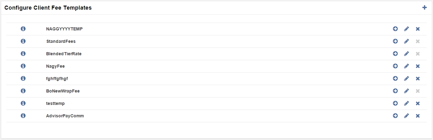The height and width of the screenshot is (140, 433).
Task: Edit the testtemp template
Action: pyautogui.click(x=407, y=103)
